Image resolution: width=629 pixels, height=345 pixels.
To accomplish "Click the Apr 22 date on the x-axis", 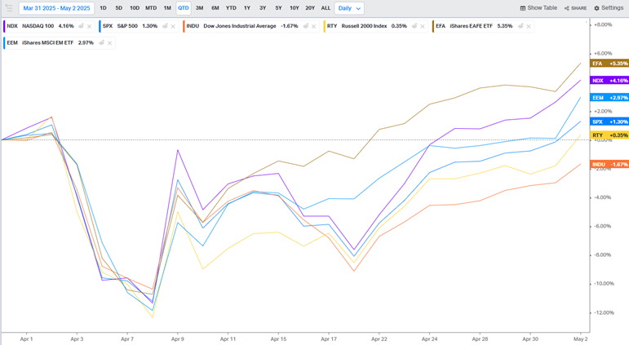I will click(379, 339).
